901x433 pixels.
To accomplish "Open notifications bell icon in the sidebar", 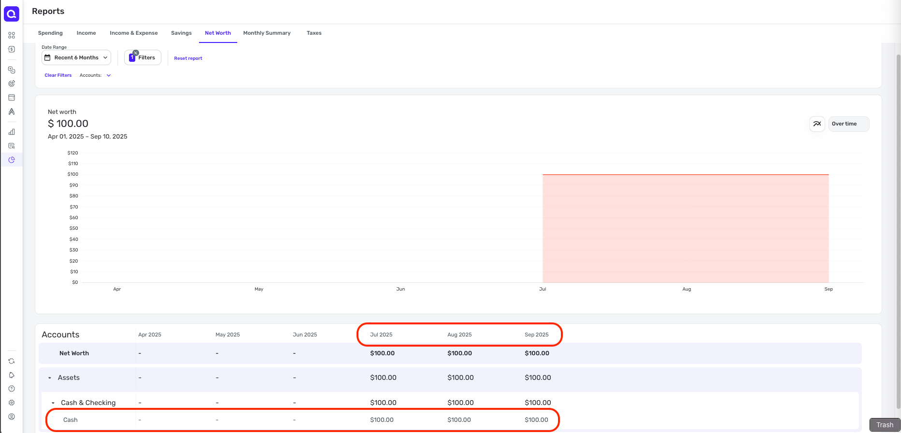I will pyautogui.click(x=12, y=375).
